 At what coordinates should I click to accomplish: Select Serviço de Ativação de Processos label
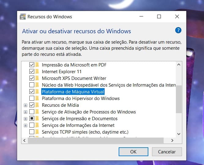point(89,112)
